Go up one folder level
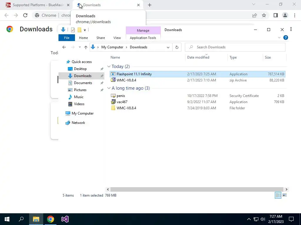 tap(86, 47)
